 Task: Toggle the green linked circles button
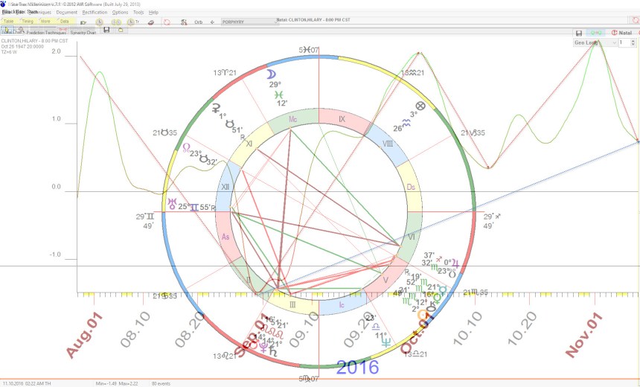(x=595, y=33)
